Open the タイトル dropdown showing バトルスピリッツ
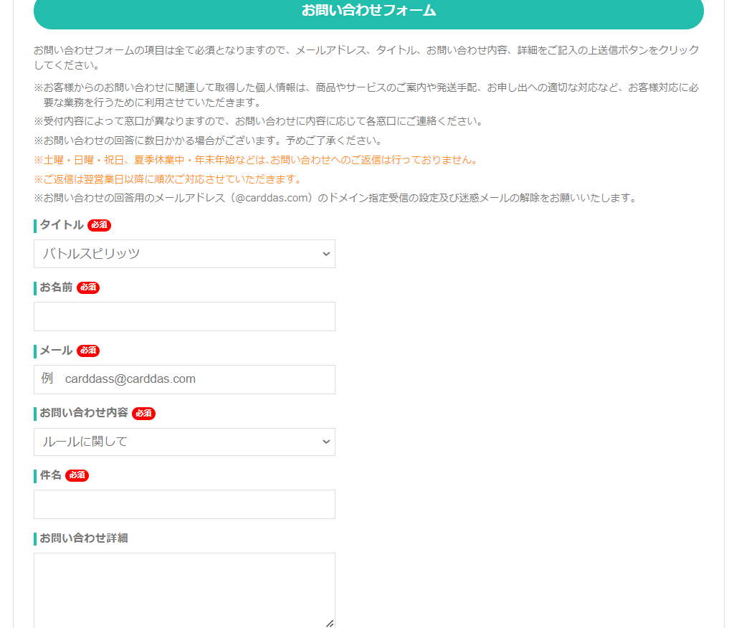The width and height of the screenshot is (739, 628). [184, 254]
